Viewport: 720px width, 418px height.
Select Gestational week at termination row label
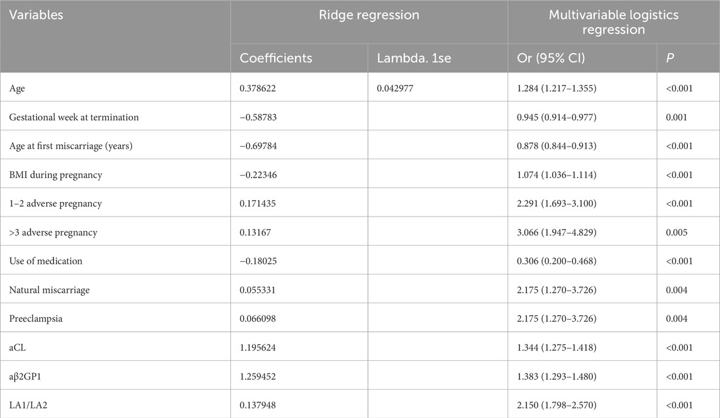[74, 117]
